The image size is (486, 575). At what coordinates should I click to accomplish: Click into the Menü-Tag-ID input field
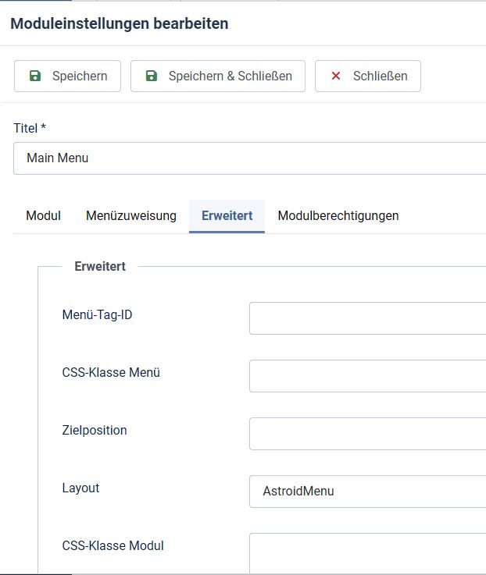pyautogui.click(x=368, y=318)
